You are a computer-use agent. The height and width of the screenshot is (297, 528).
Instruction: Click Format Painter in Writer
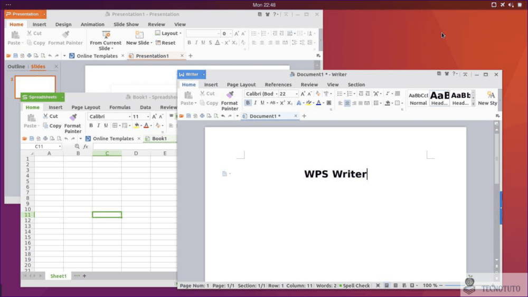[x=230, y=100]
